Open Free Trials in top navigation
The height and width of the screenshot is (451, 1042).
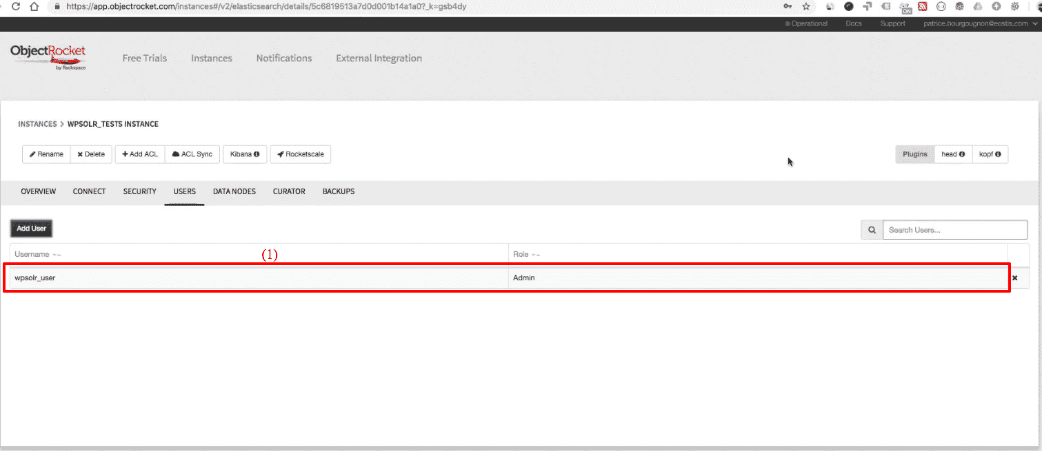[145, 59]
